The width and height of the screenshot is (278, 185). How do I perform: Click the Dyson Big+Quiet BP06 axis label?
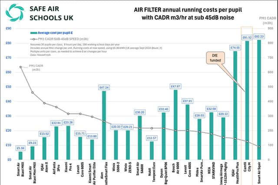[x=164, y=173]
